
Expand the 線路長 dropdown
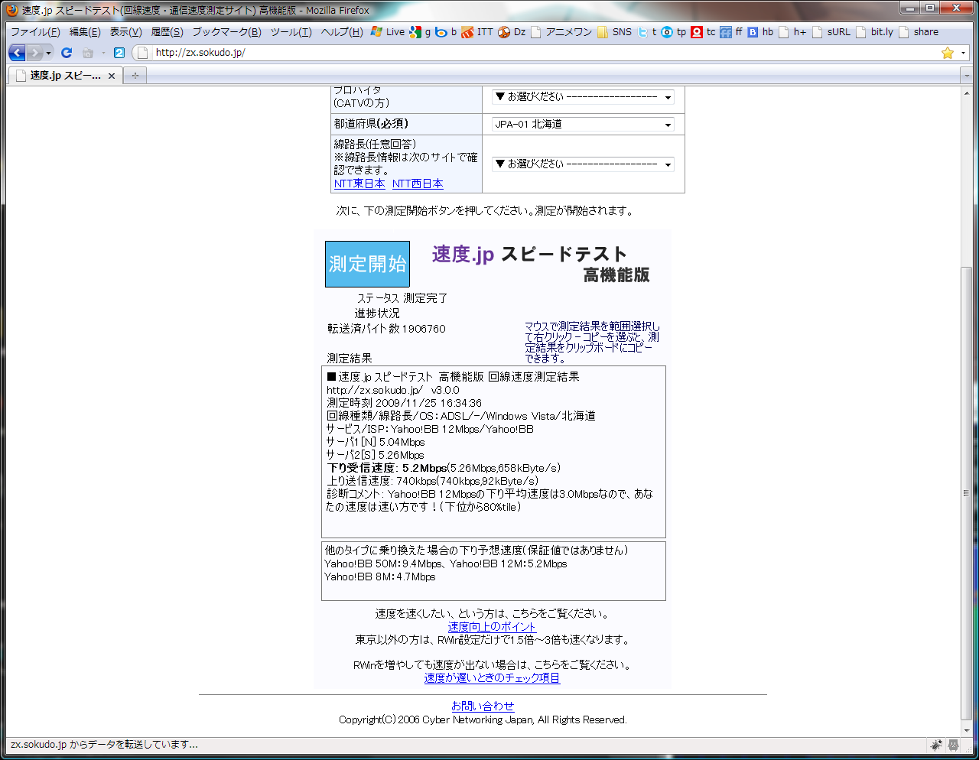point(583,164)
